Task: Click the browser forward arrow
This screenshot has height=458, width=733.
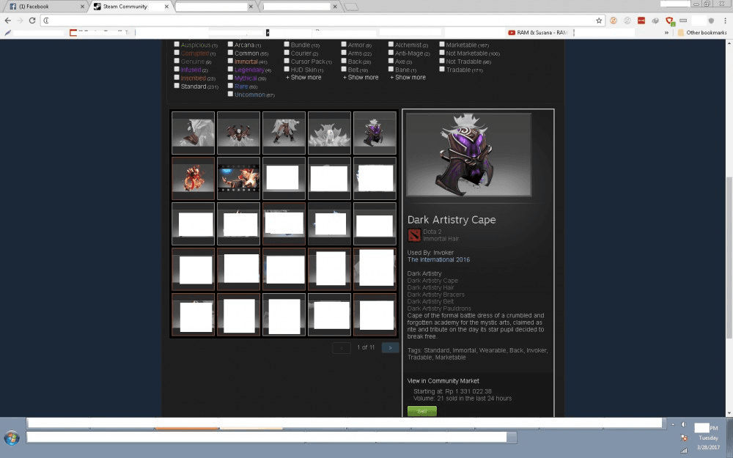Action: 20,21
